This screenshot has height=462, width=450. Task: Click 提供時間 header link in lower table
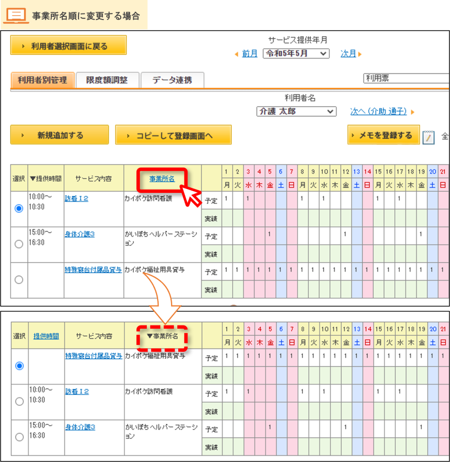pos(46,336)
